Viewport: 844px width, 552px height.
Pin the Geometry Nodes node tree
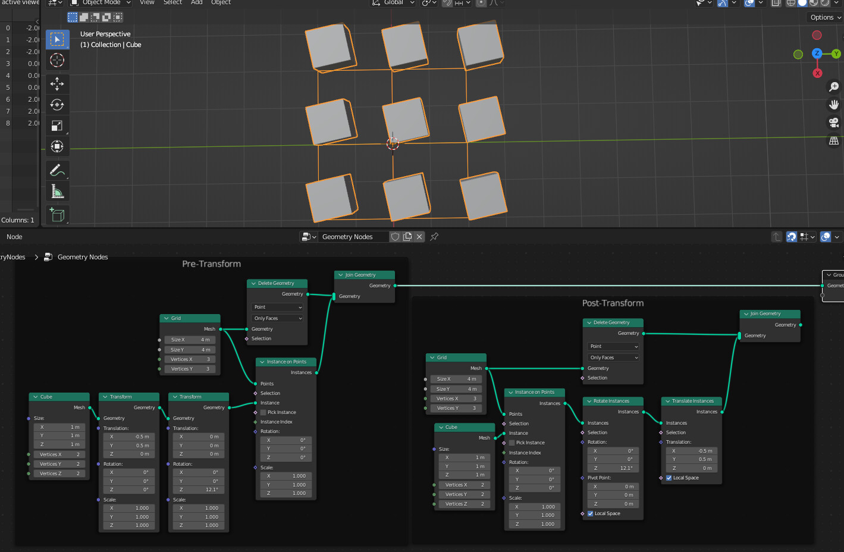pos(434,236)
